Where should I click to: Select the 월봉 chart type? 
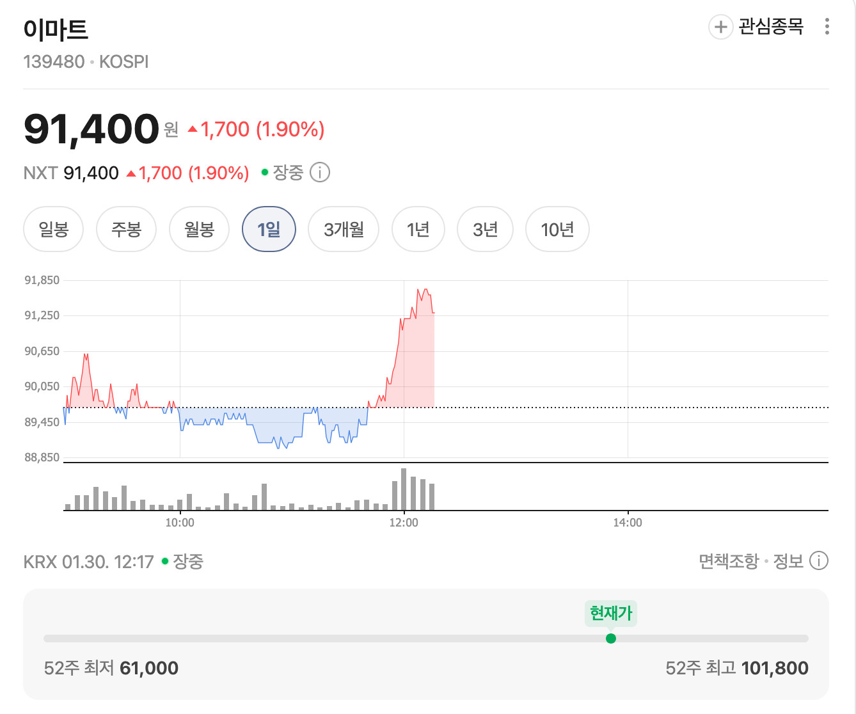click(x=199, y=229)
